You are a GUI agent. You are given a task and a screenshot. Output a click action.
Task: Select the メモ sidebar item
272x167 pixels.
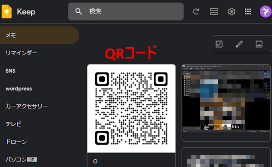click(39, 35)
